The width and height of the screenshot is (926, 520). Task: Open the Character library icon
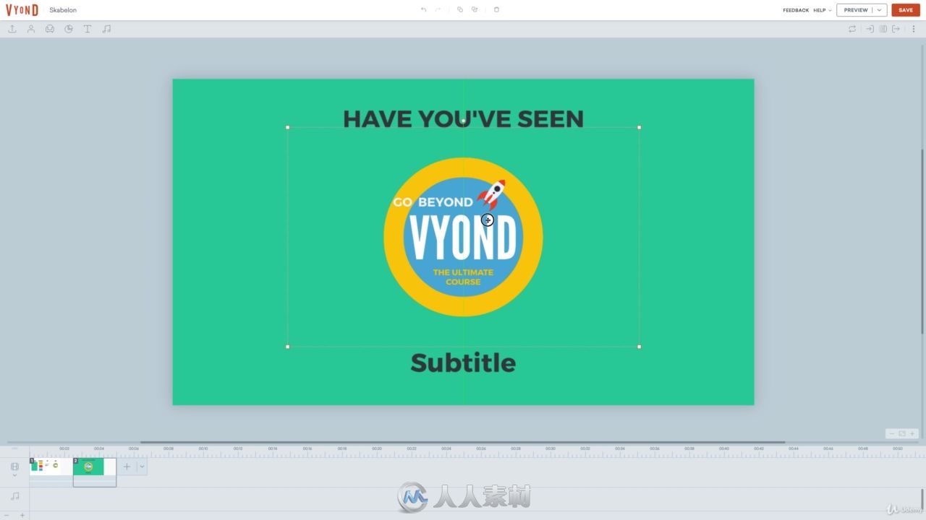pyautogui.click(x=31, y=29)
